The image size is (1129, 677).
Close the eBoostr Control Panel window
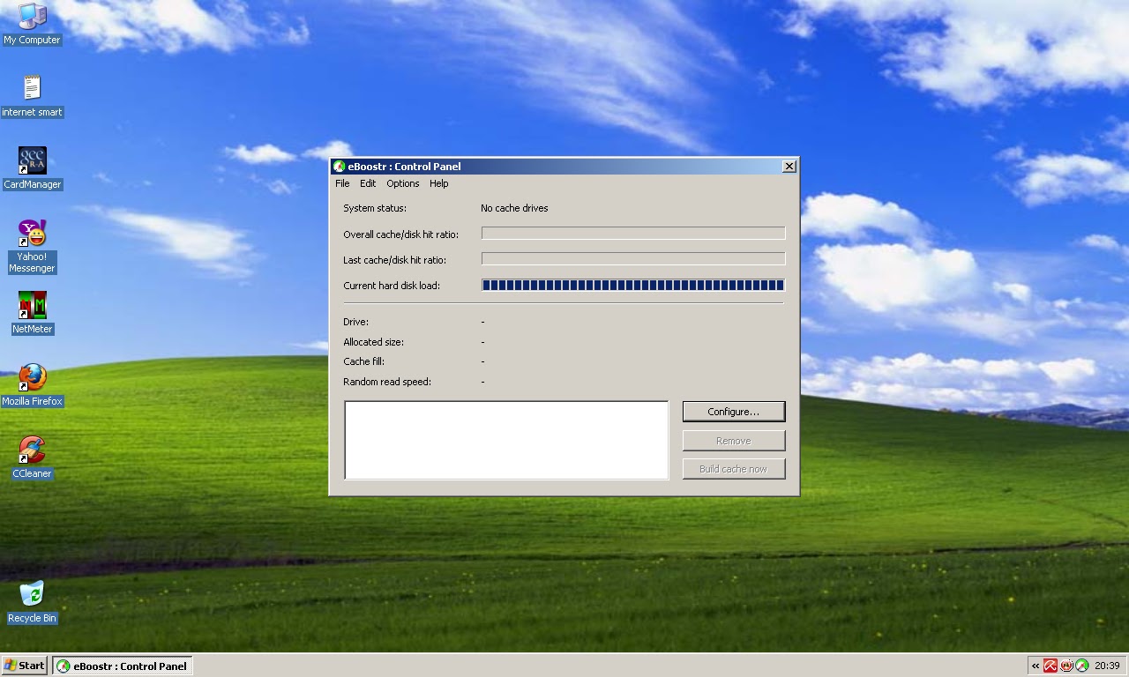tap(789, 166)
